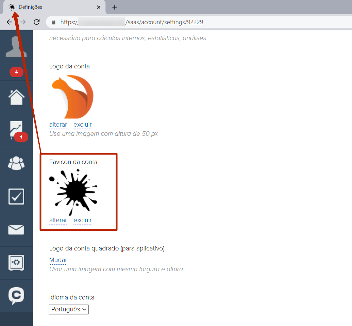The height and width of the screenshot is (326, 352).
Task: Open the chat bubble icon in the sidebar
Action: point(16,296)
